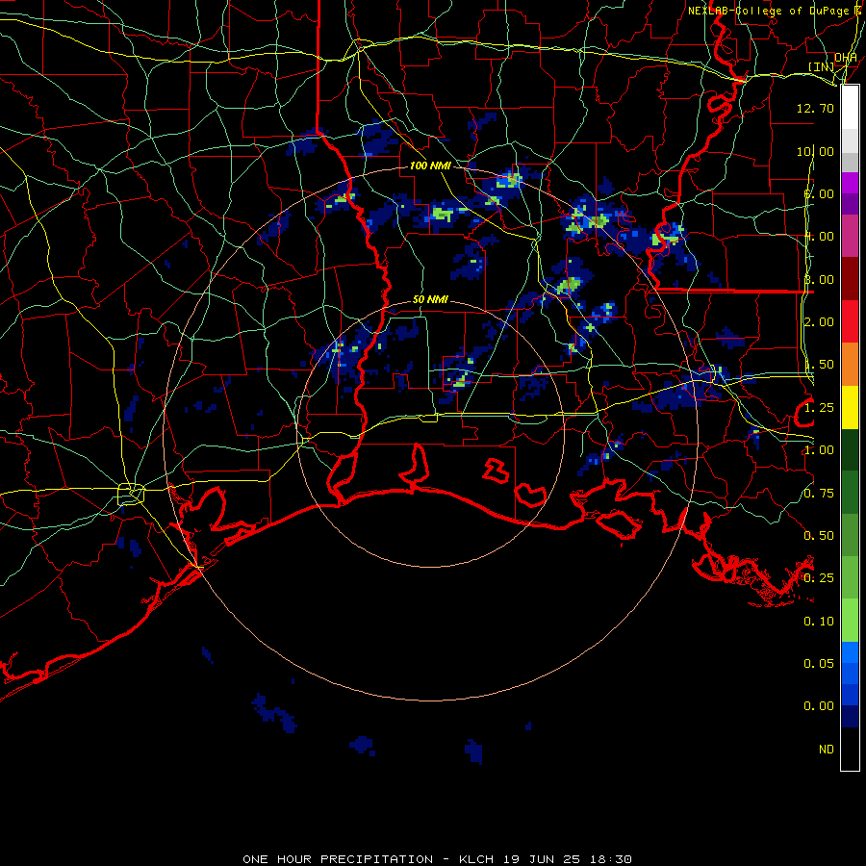
Task: Pick the dark red 3.00 legend swatch
Action: pyautogui.click(x=850, y=279)
